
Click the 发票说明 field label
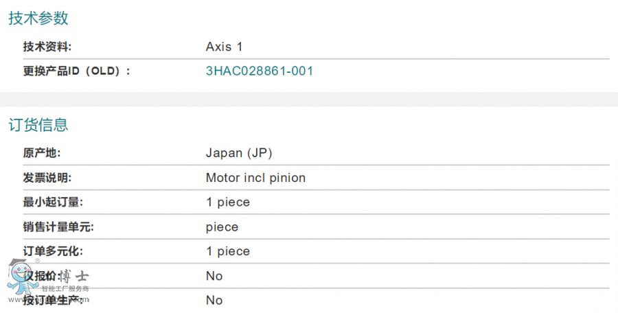pos(47,178)
